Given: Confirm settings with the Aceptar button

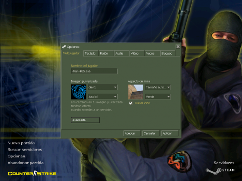Looking at the screenshot, I should [x=132, y=133].
